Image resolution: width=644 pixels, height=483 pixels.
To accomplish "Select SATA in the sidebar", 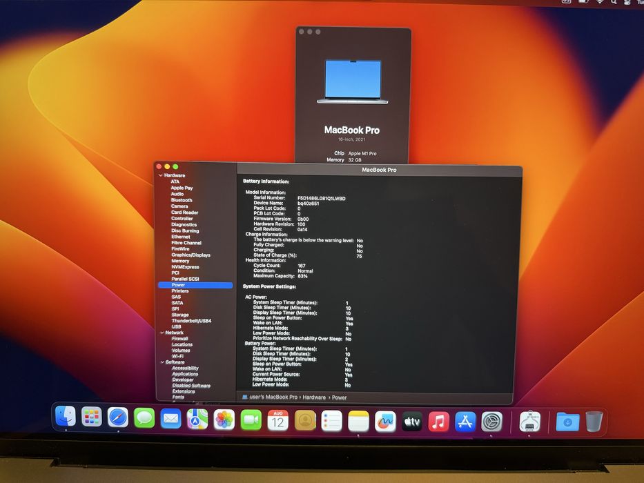I will 177,303.
